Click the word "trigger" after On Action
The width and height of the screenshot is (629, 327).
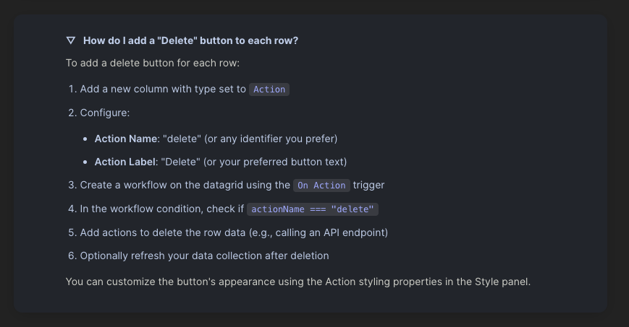(368, 186)
